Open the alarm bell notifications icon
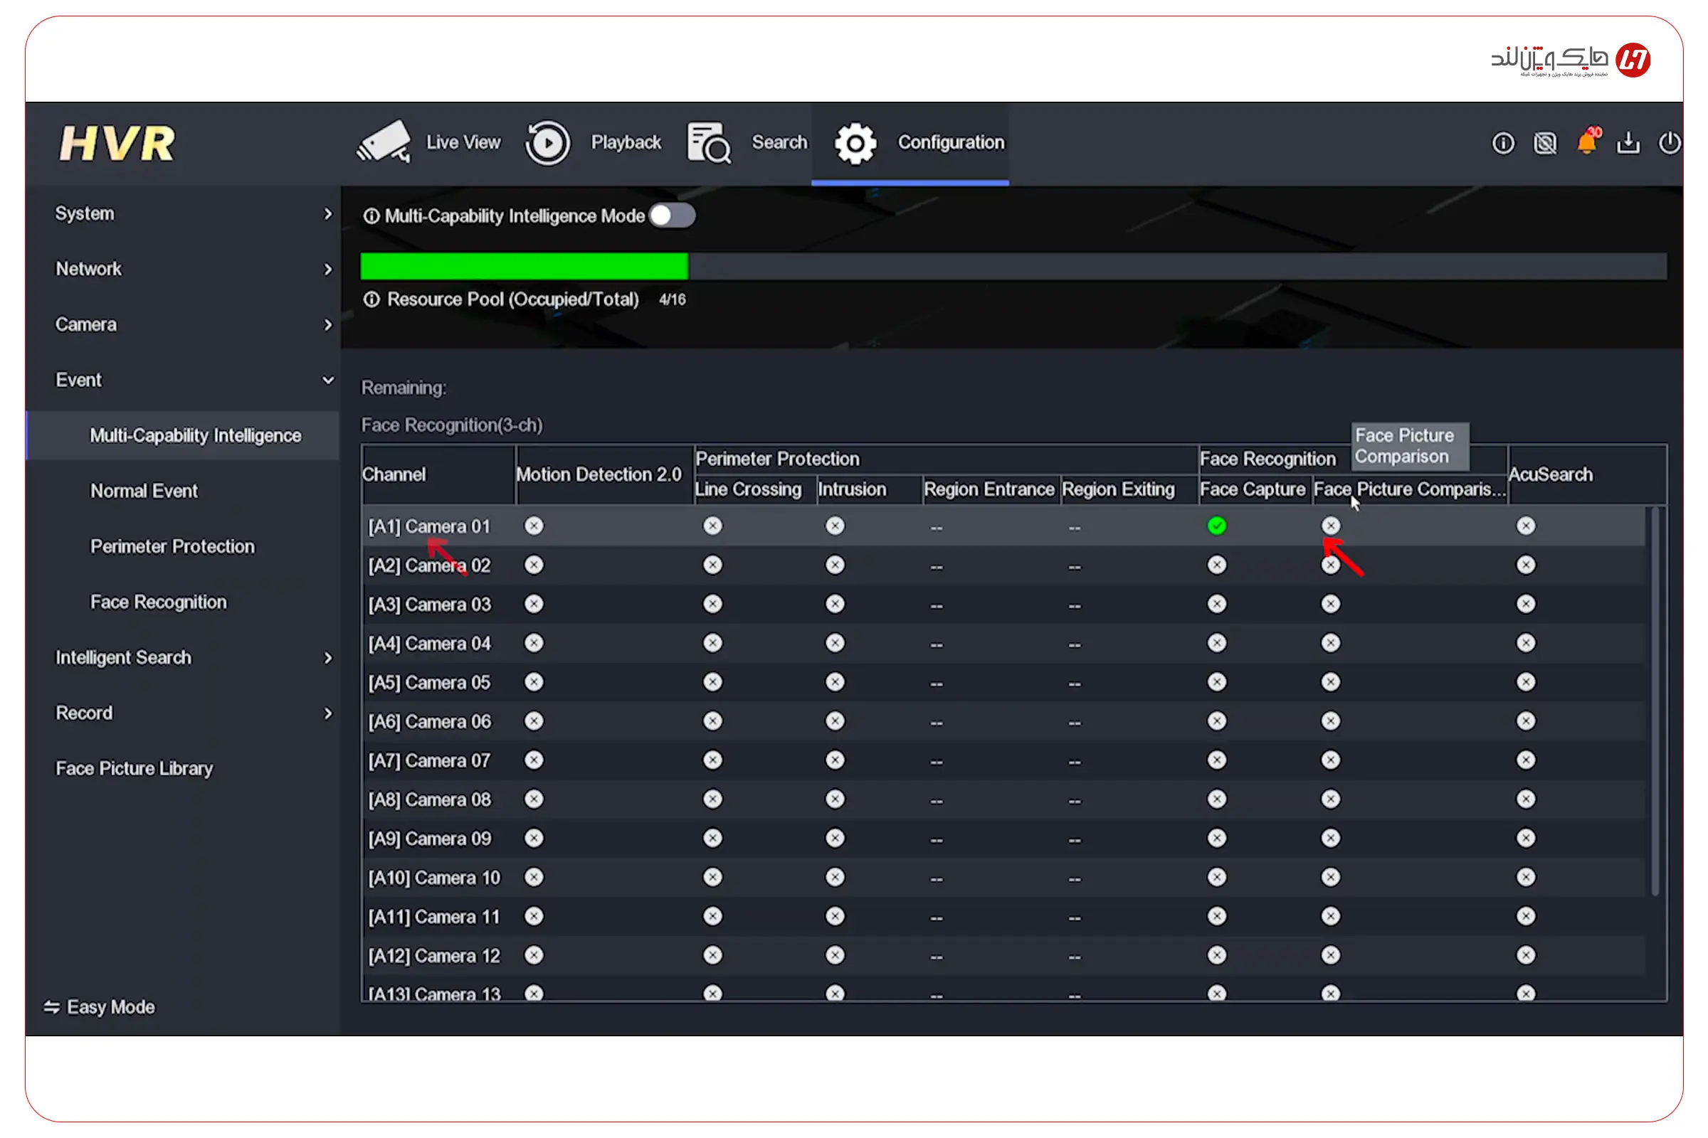The image size is (1708, 1138). [1587, 142]
